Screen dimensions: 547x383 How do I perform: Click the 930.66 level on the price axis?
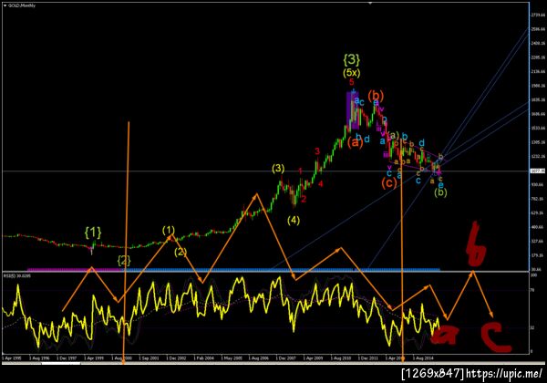click(x=538, y=184)
